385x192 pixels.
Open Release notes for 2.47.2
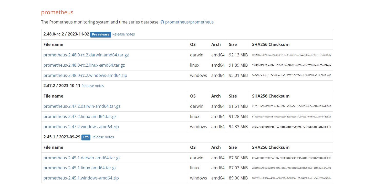pyautogui.click(x=93, y=86)
